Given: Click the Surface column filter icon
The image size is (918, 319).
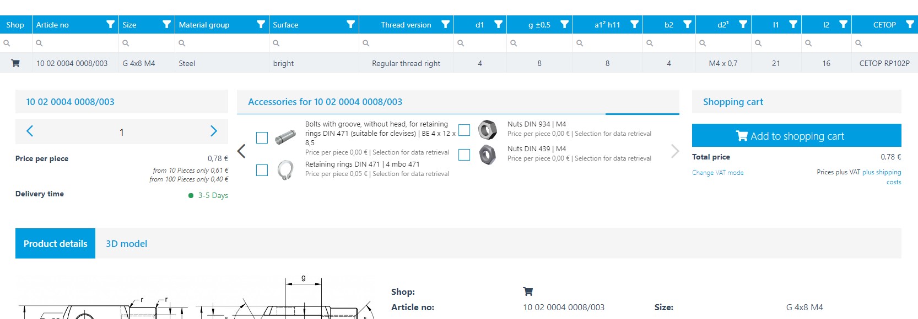Looking at the screenshot, I should click(350, 25).
